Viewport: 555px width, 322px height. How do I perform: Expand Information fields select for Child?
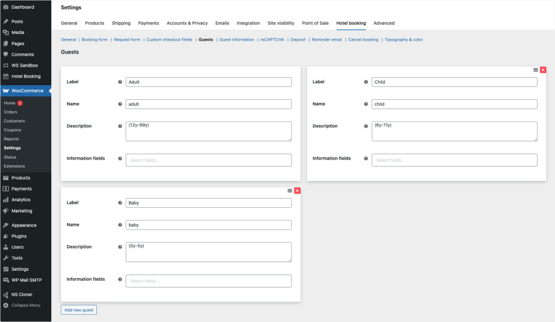click(x=454, y=160)
